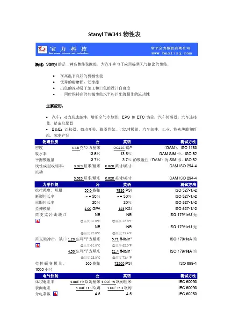Click the 3.7% value in the 公 column
The image size is (232, 329).
95,160
